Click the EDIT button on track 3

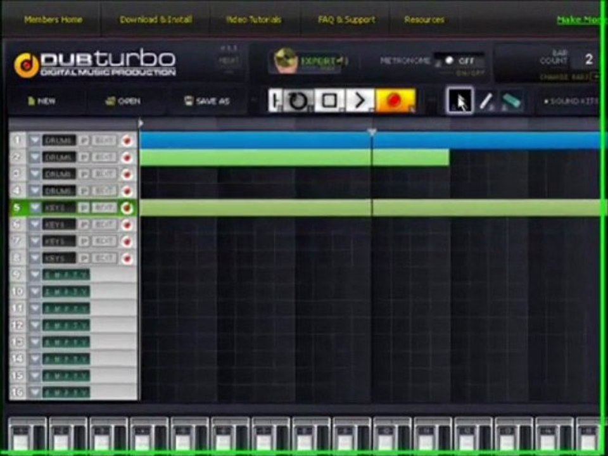click(x=104, y=174)
